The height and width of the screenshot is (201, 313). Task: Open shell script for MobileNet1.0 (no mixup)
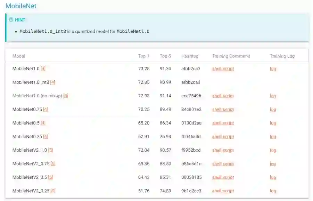coord(223,96)
